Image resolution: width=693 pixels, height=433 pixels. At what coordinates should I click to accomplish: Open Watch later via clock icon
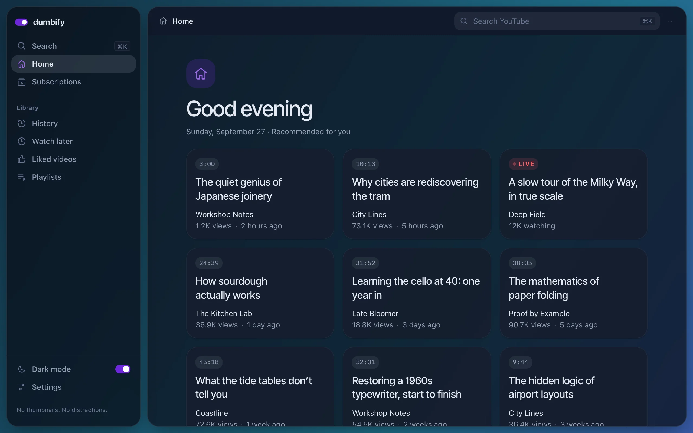[x=21, y=142]
